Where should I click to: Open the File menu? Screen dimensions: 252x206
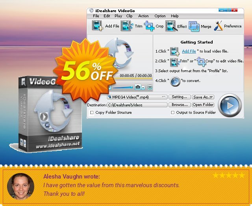pos(96,16)
